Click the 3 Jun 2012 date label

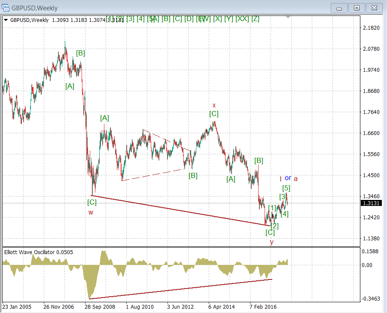click(x=180, y=307)
